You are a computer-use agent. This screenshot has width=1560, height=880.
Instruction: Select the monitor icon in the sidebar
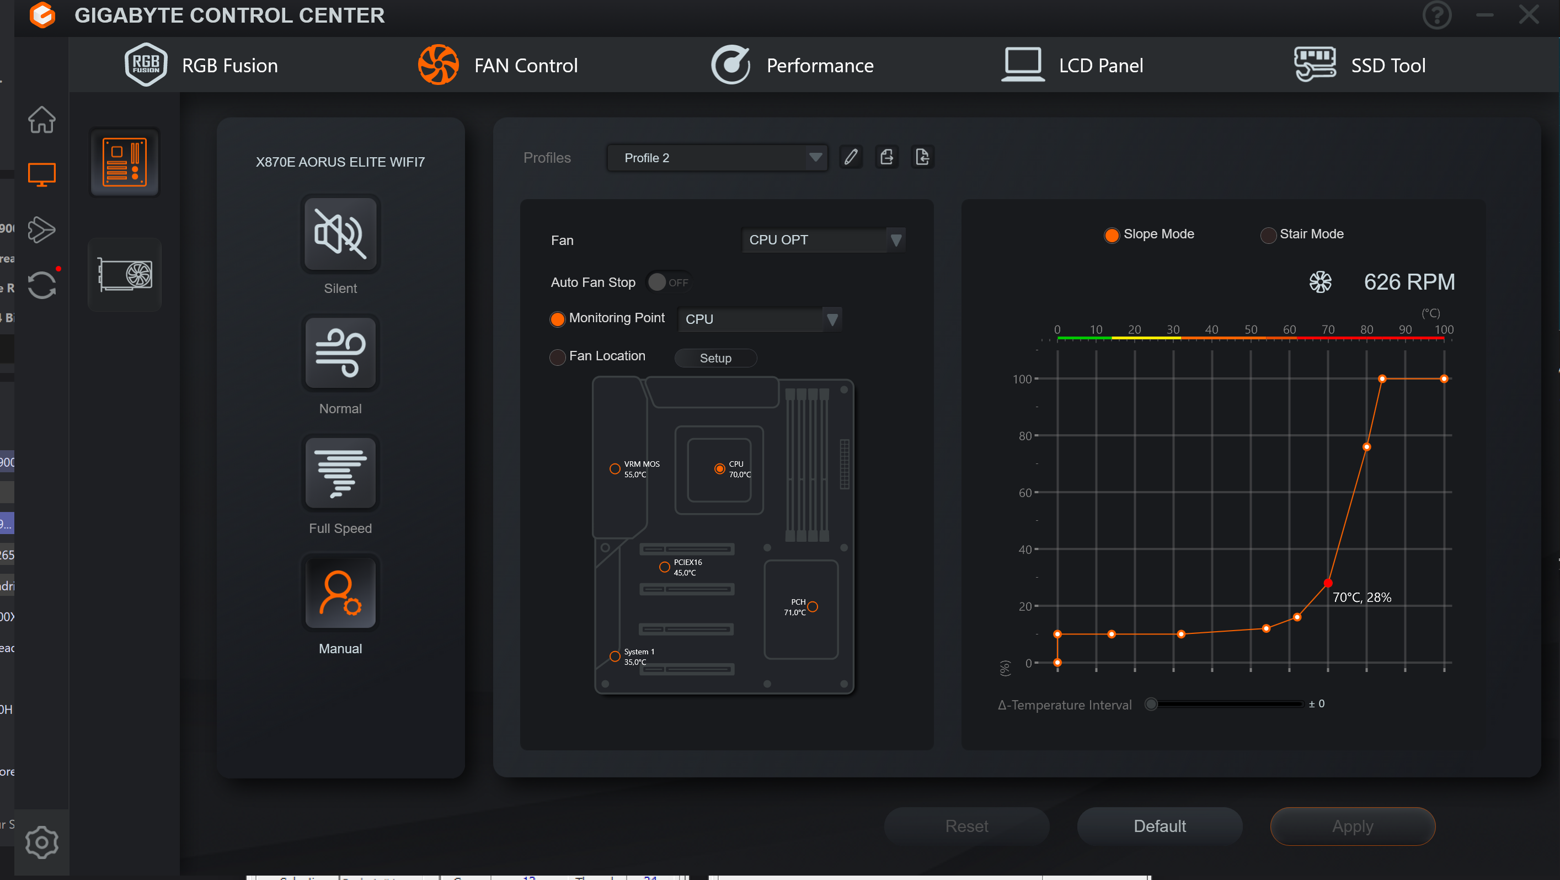coord(42,174)
